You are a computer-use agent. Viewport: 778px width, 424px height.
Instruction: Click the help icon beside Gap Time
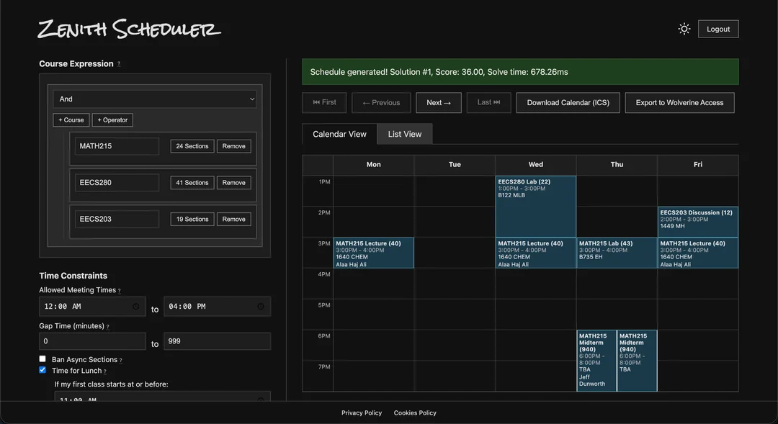pos(108,326)
